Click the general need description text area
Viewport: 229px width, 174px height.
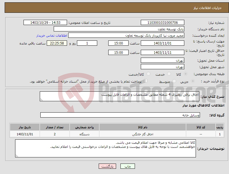click(120, 96)
